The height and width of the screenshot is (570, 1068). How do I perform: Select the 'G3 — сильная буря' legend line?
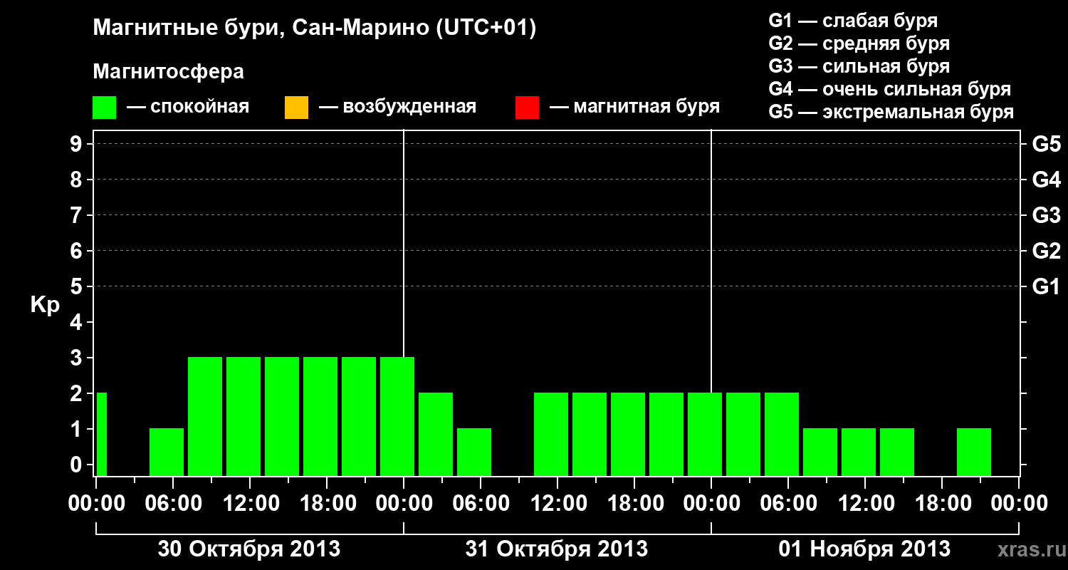859,66
